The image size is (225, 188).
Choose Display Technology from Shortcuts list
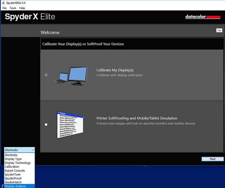pos(19,163)
